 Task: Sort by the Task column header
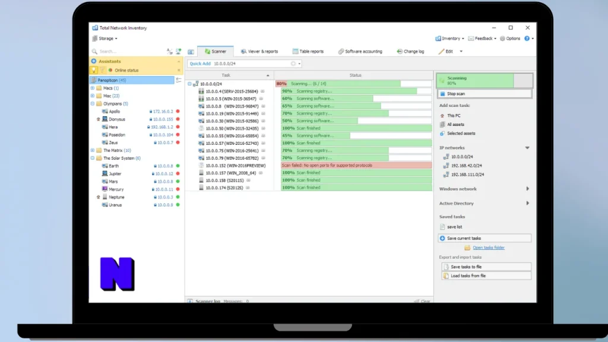[x=229, y=75]
